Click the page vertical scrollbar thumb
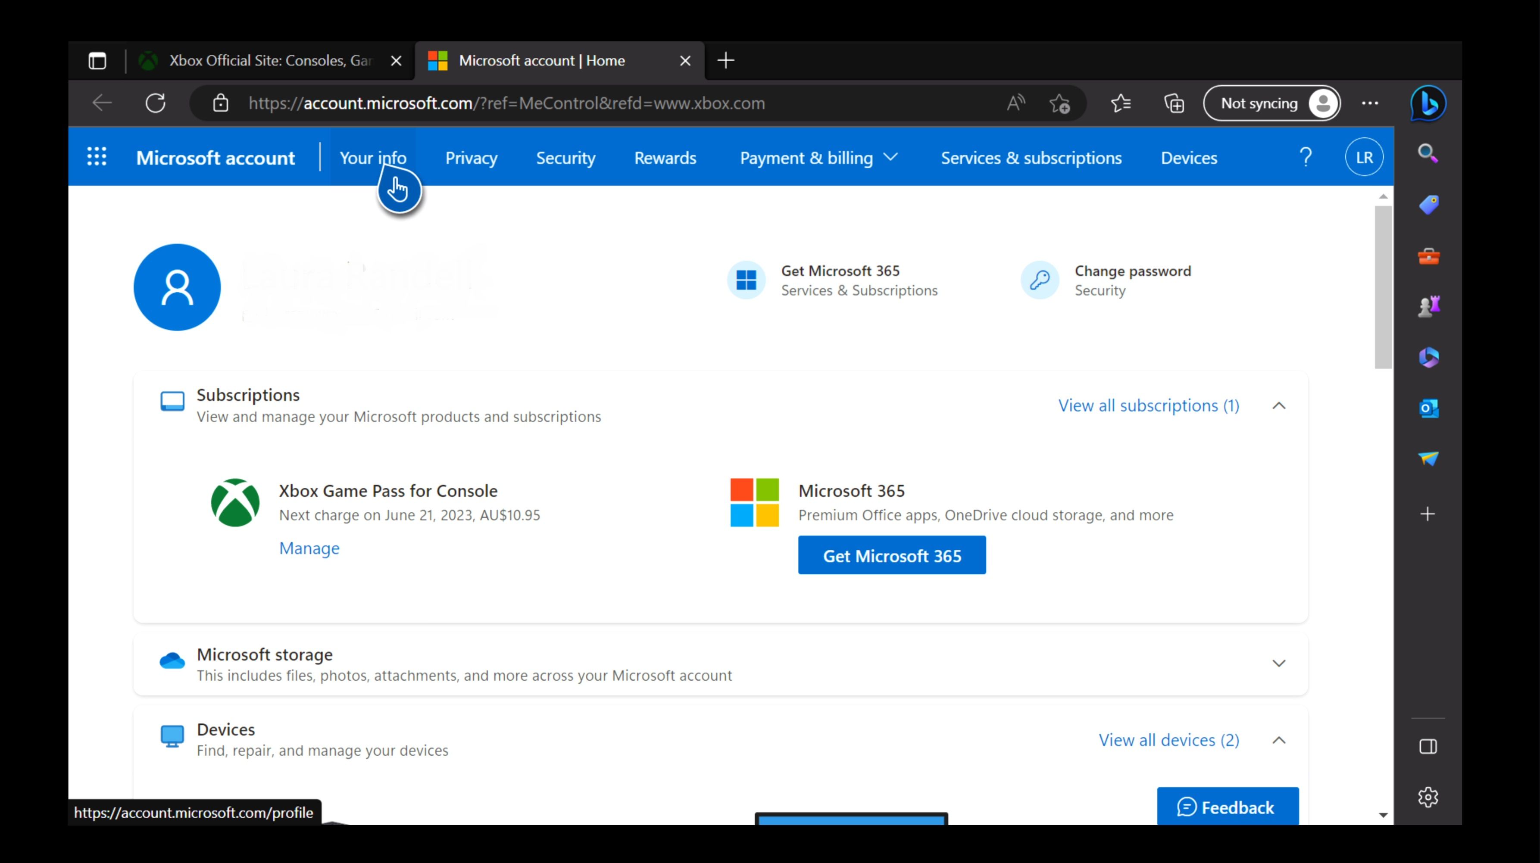This screenshot has width=1540, height=863. coord(1383,287)
